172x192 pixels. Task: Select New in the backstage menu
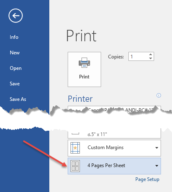[x=15, y=53]
